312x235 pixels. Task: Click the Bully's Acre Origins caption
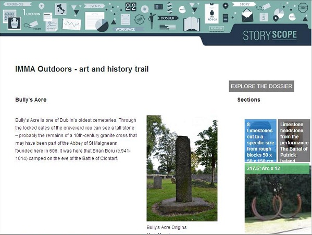point(167,227)
